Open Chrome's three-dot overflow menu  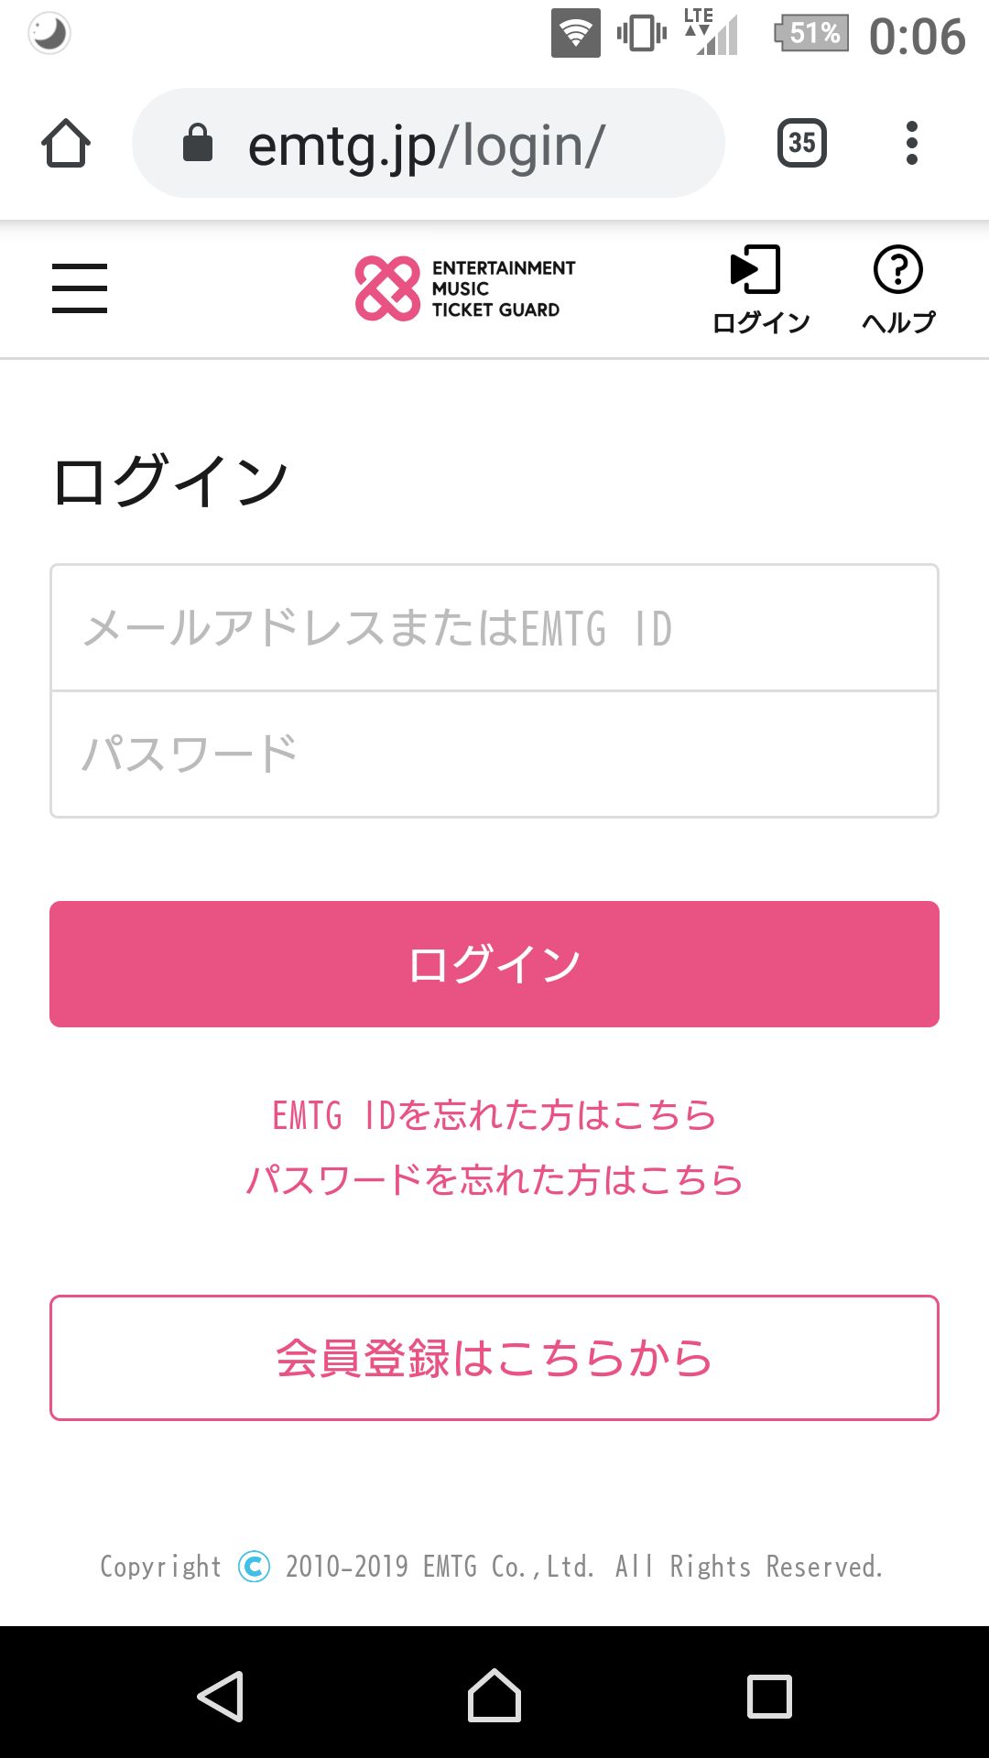(x=911, y=144)
